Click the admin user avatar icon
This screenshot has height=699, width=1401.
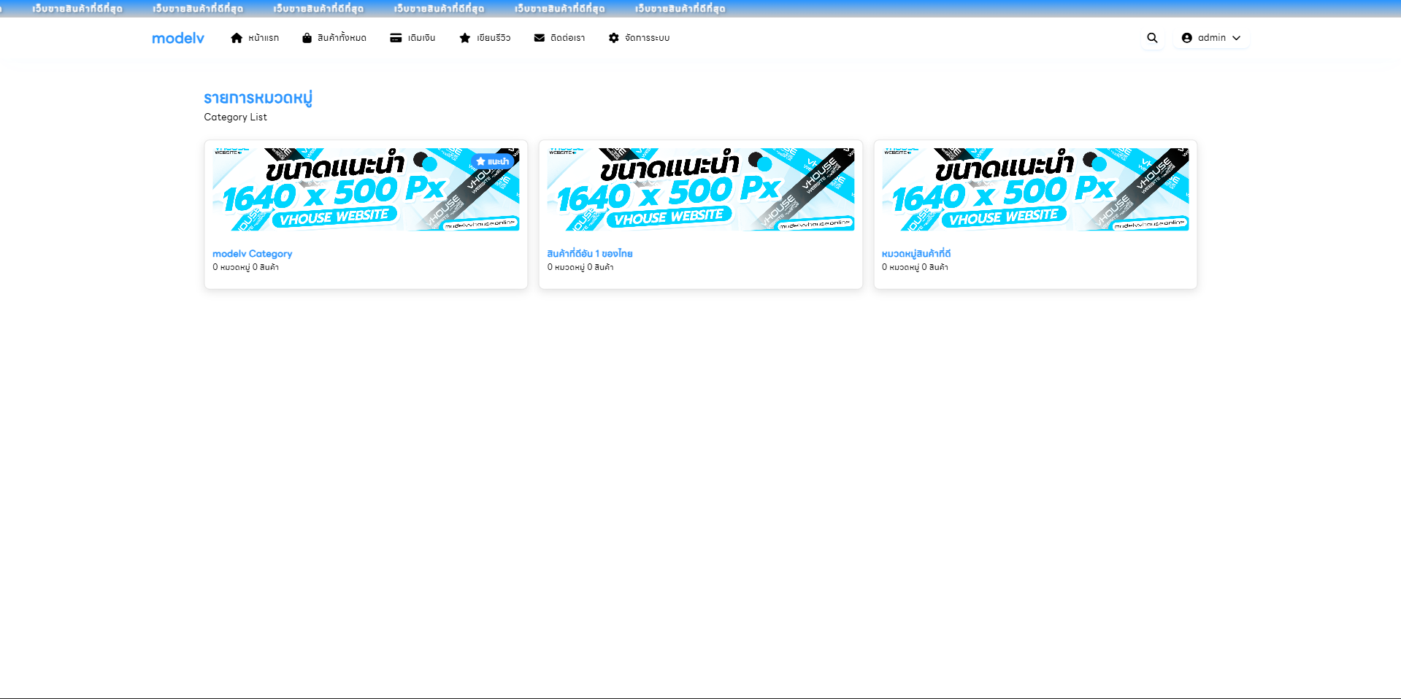1187,38
